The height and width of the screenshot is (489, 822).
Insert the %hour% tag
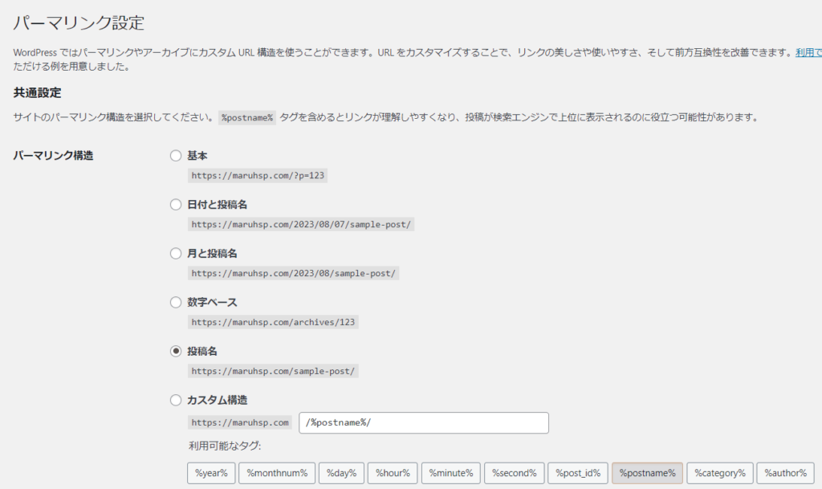[393, 473]
